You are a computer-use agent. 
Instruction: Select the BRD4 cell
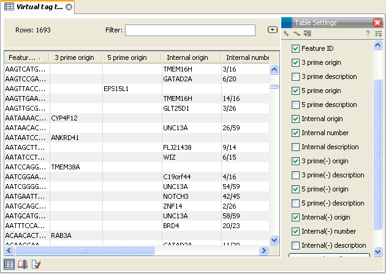192,226
